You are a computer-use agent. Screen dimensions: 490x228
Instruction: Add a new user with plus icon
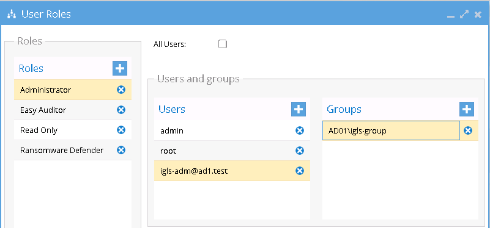[x=299, y=109]
